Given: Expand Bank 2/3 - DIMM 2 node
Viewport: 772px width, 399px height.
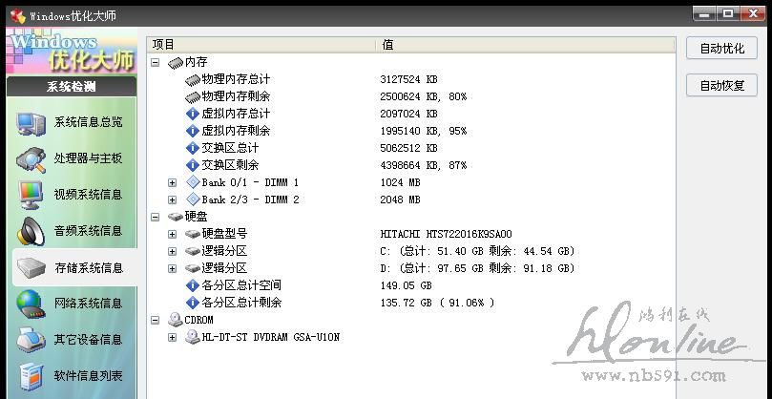Looking at the screenshot, I should 172,200.
